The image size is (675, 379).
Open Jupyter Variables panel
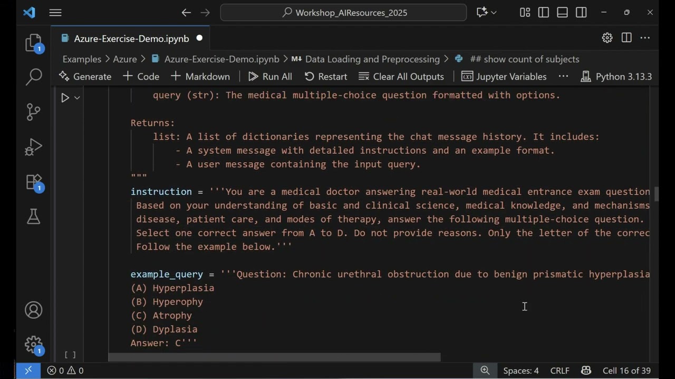[x=504, y=76]
